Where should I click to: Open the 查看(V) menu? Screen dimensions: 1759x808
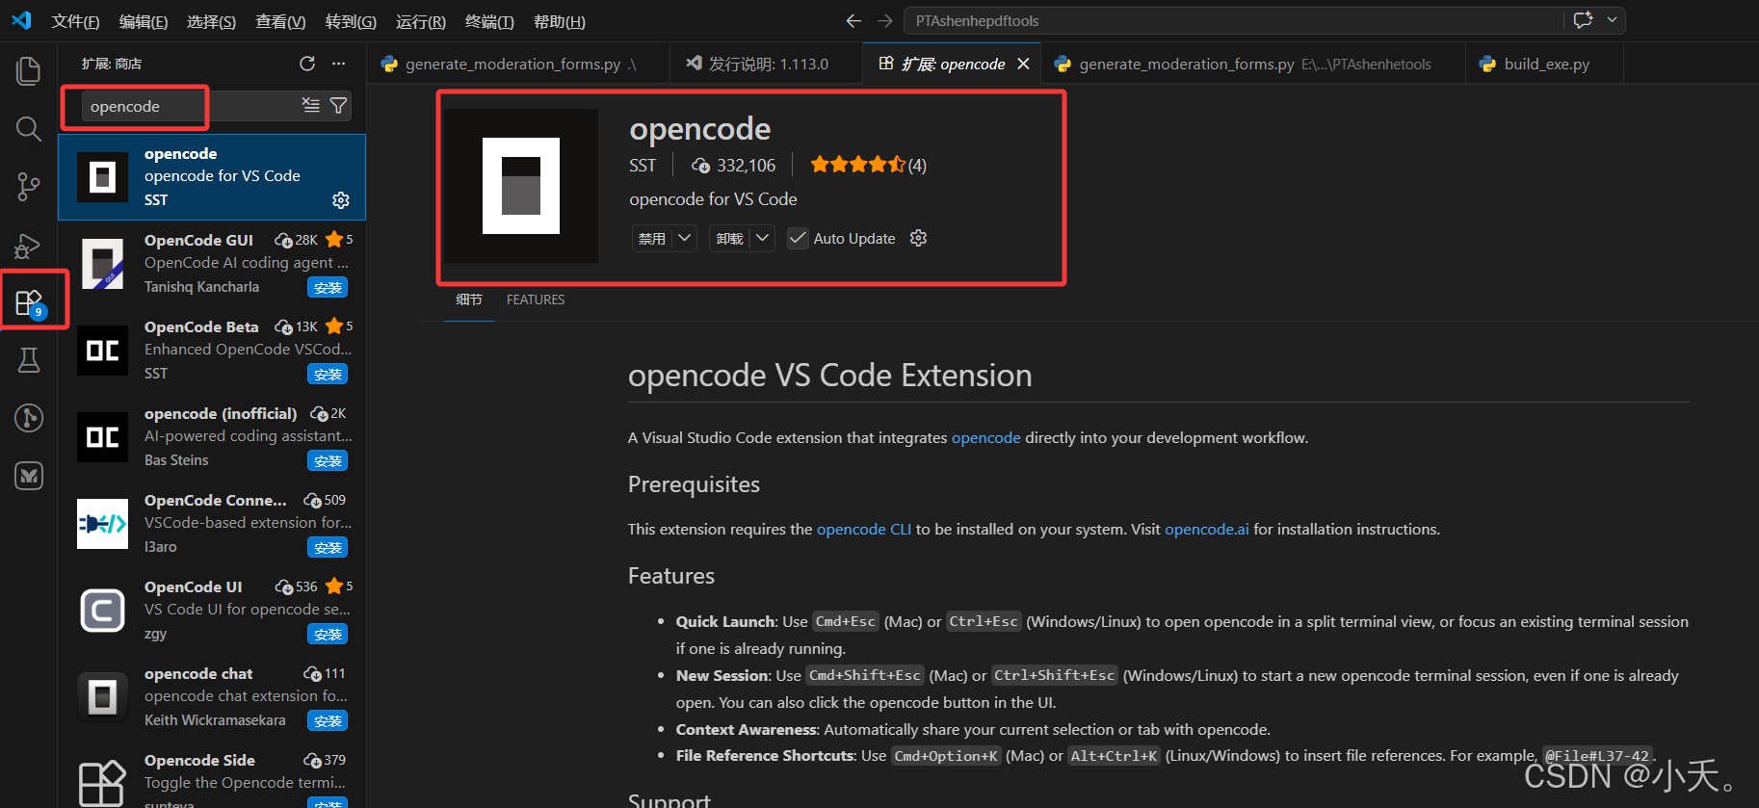pyautogui.click(x=280, y=21)
